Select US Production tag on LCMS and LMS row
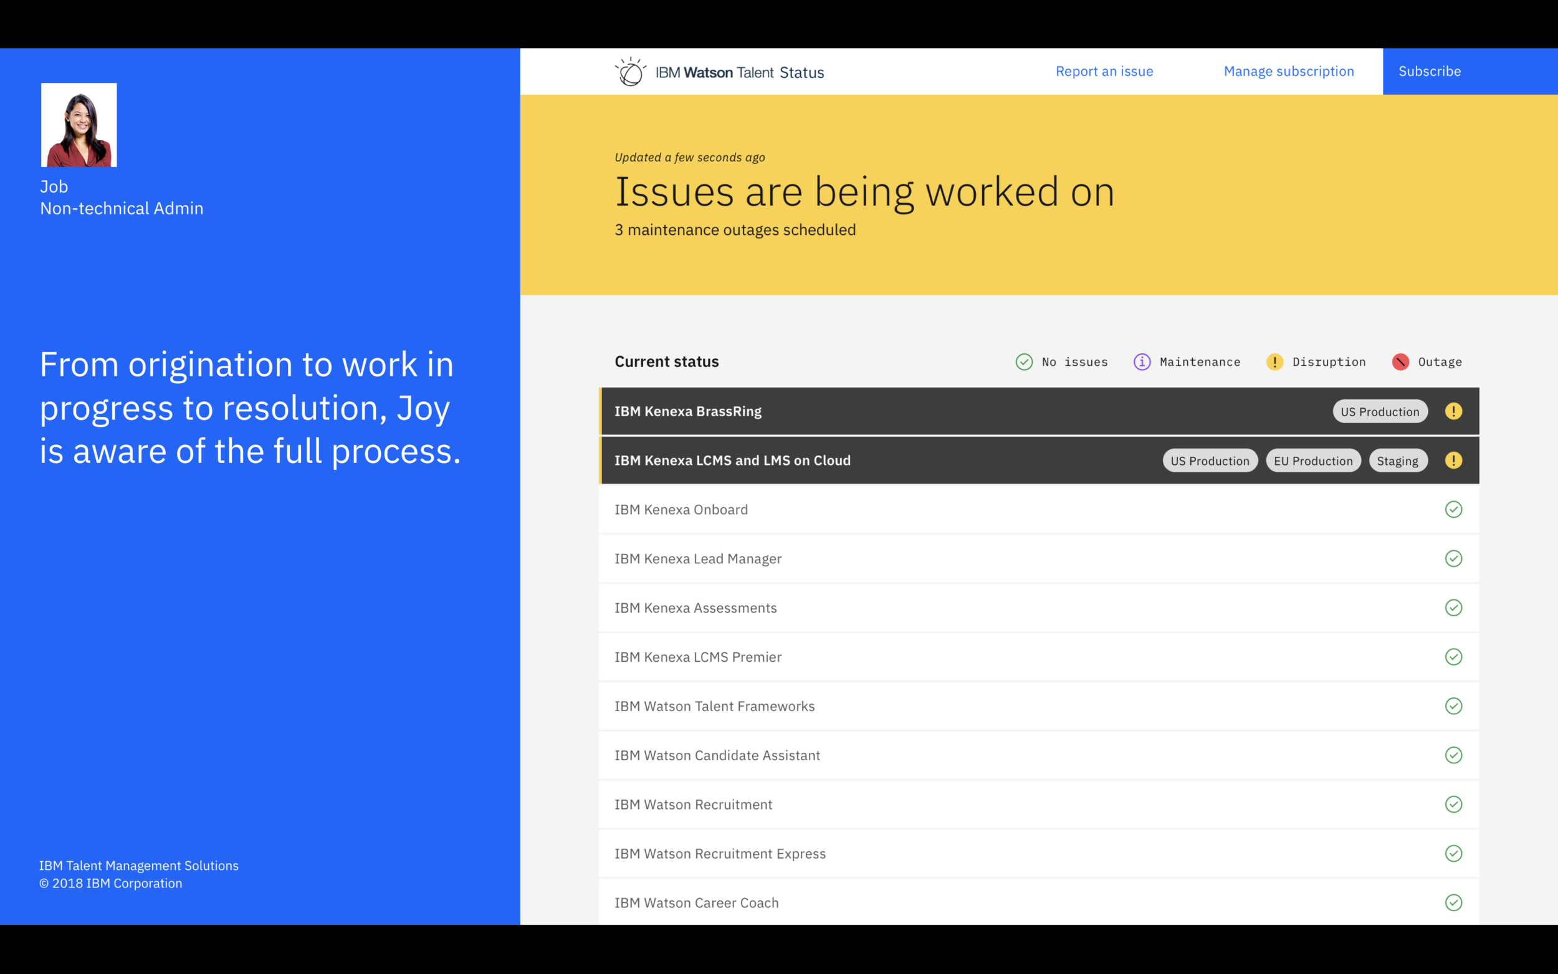The height and width of the screenshot is (974, 1558). [1210, 461]
